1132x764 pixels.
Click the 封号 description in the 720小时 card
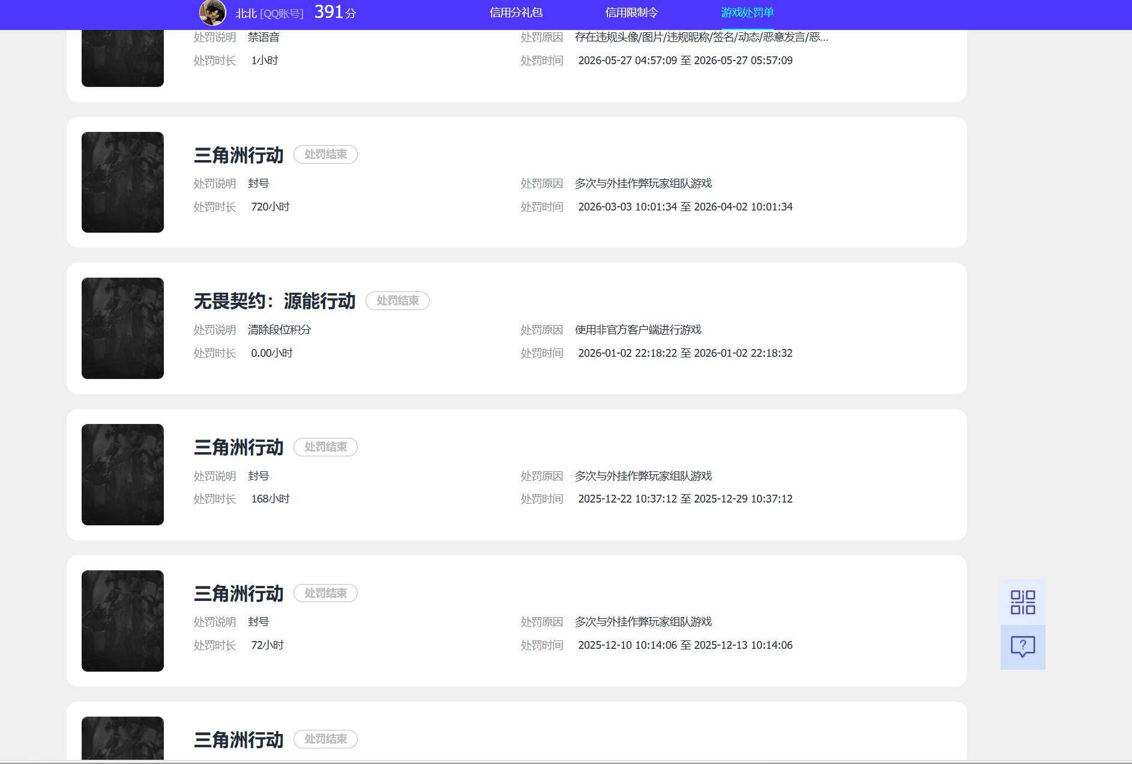[x=258, y=184]
